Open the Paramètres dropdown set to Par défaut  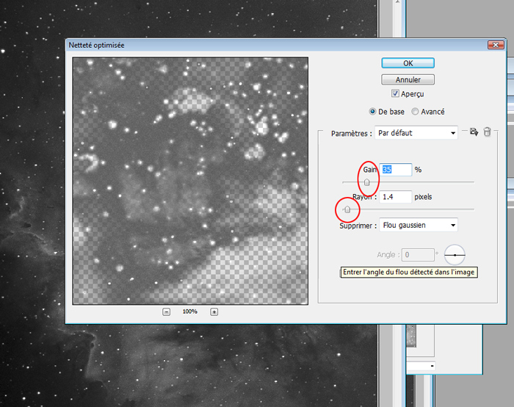pyautogui.click(x=416, y=133)
